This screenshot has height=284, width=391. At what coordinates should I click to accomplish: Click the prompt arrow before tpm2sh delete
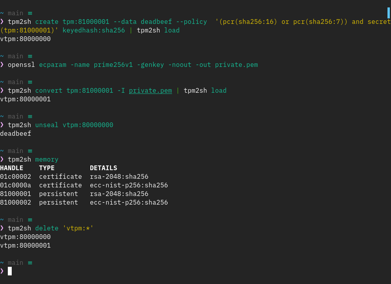click(x=2, y=228)
